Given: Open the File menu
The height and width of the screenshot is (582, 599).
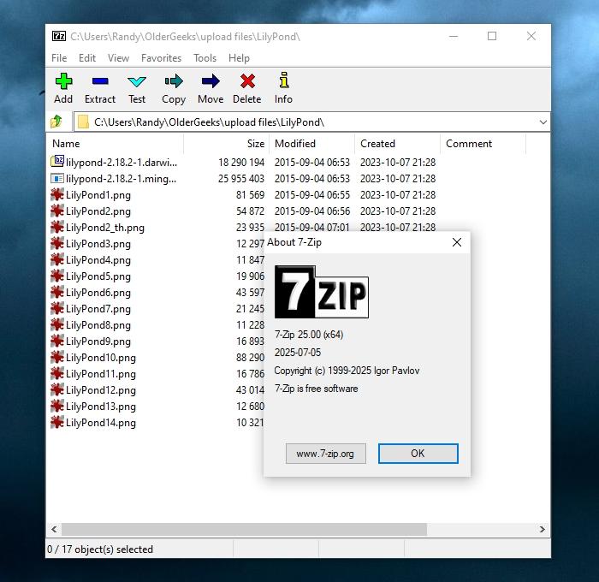Looking at the screenshot, I should pos(59,58).
